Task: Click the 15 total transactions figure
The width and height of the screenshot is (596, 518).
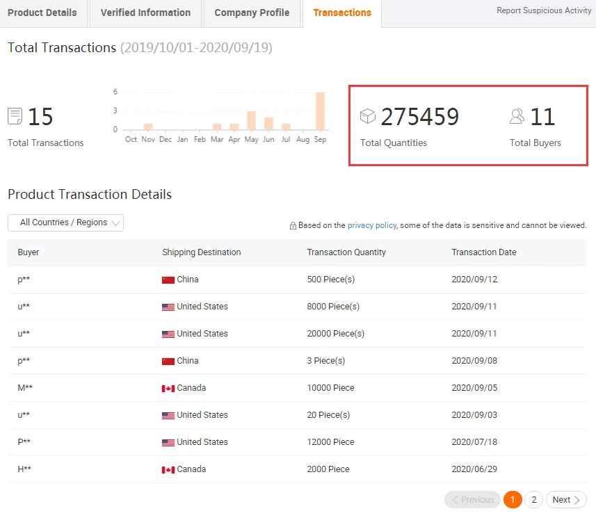Action: tap(40, 117)
